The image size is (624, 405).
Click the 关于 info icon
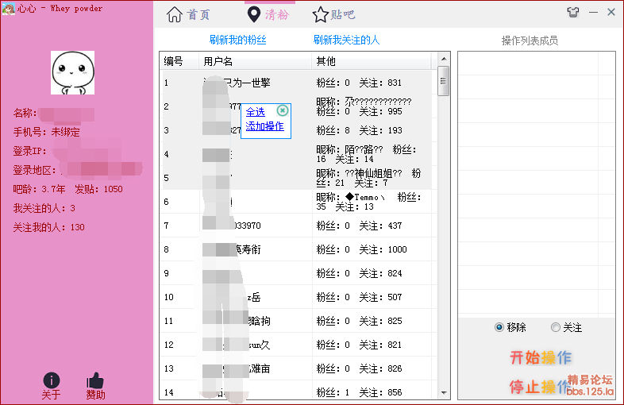pos(52,380)
